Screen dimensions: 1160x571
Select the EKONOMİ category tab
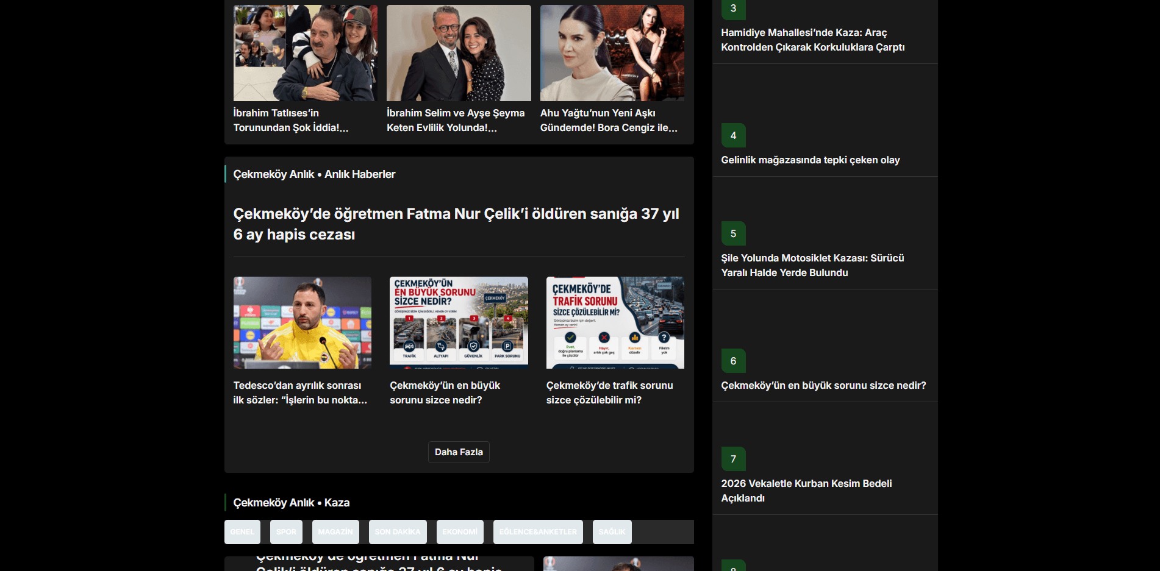click(x=460, y=532)
